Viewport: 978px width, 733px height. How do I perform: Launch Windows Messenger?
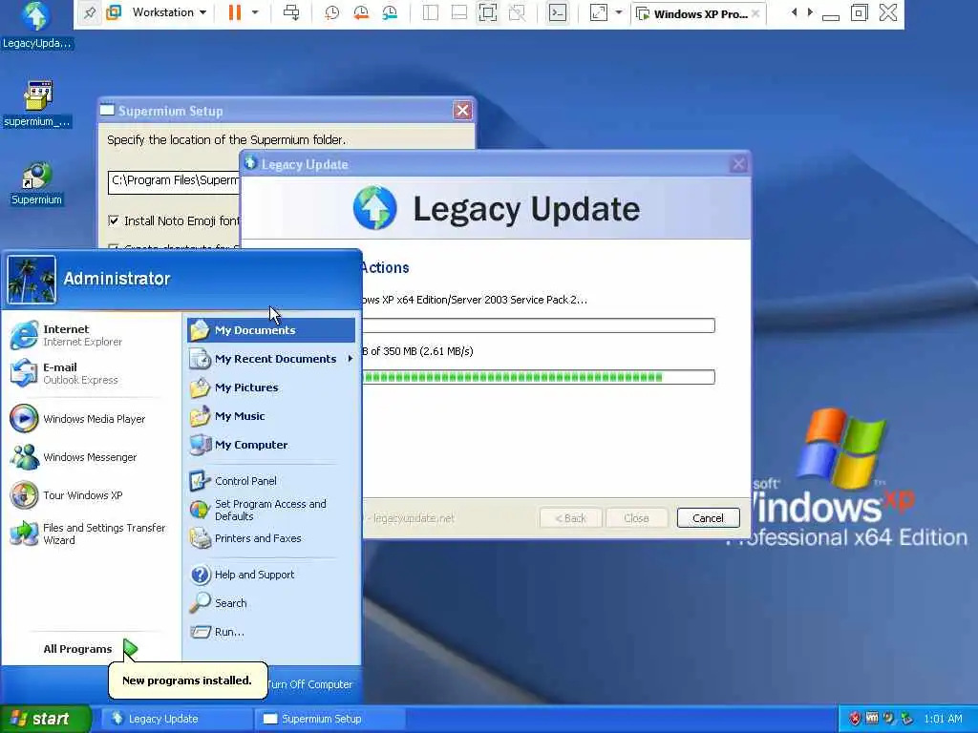(x=91, y=457)
